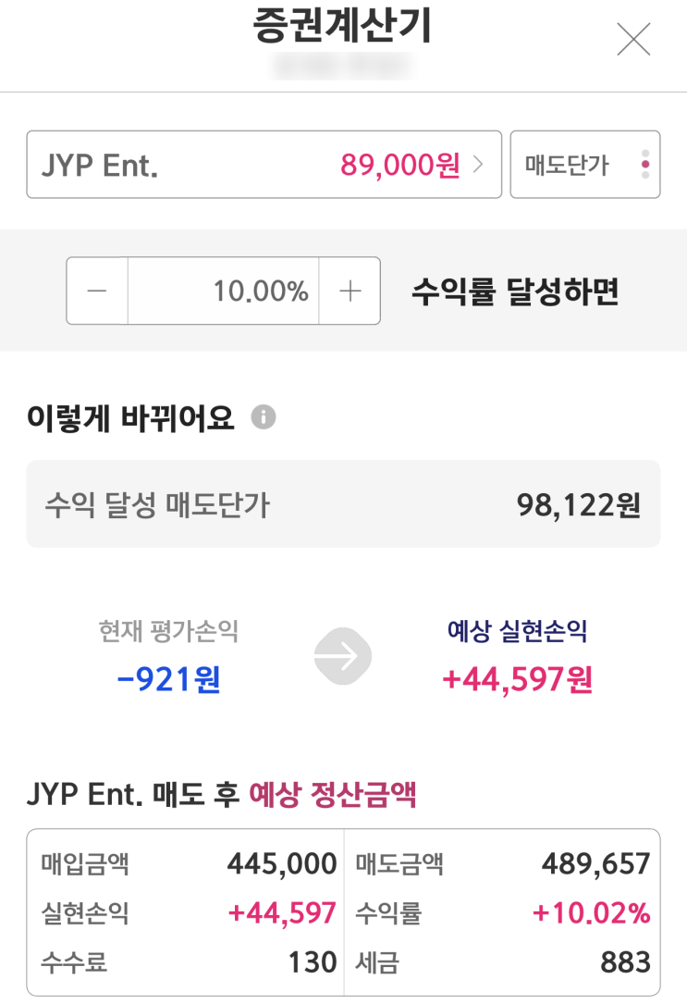The width and height of the screenshot is (687, 1004).
Task: Tap the 현재 평가손익 -921원 value
Action: pos(169,680)
